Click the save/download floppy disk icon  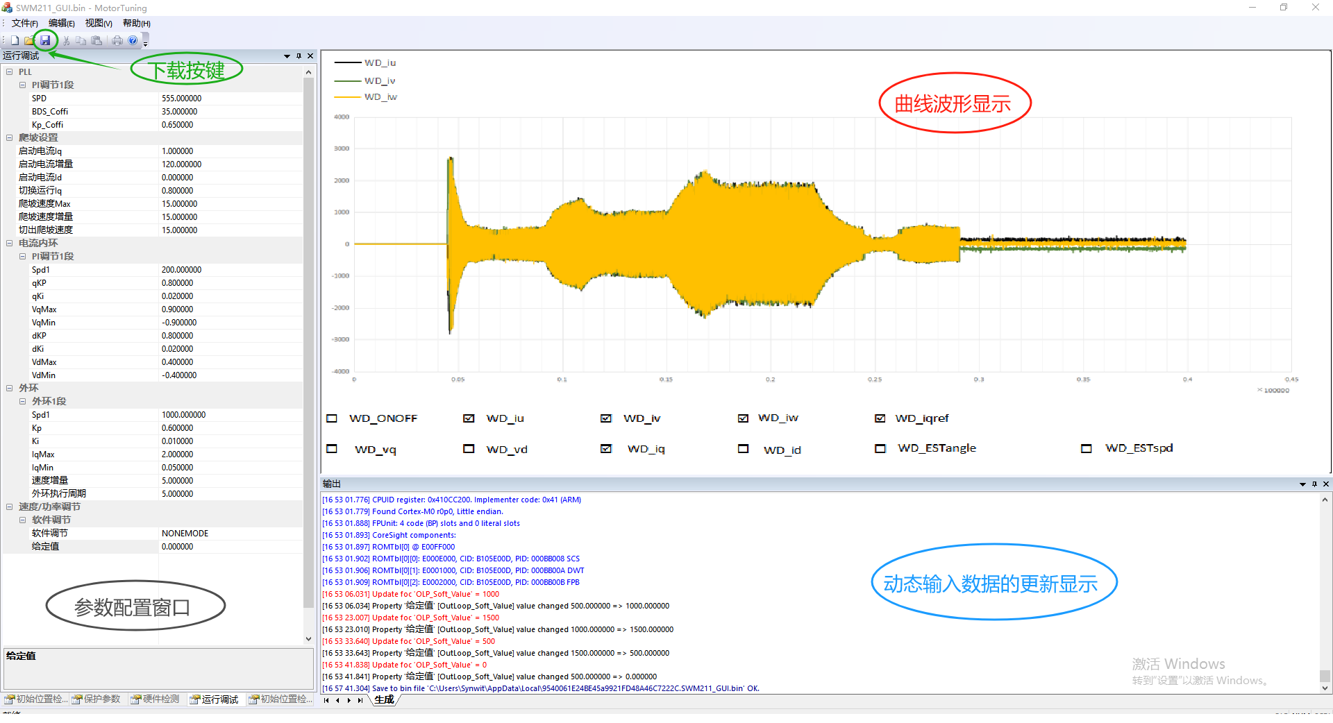pyautogui.click(x=45, y=40)
